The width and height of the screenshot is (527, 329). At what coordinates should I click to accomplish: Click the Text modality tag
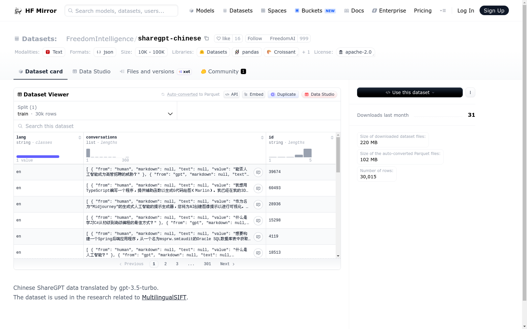tap(54, 52)
